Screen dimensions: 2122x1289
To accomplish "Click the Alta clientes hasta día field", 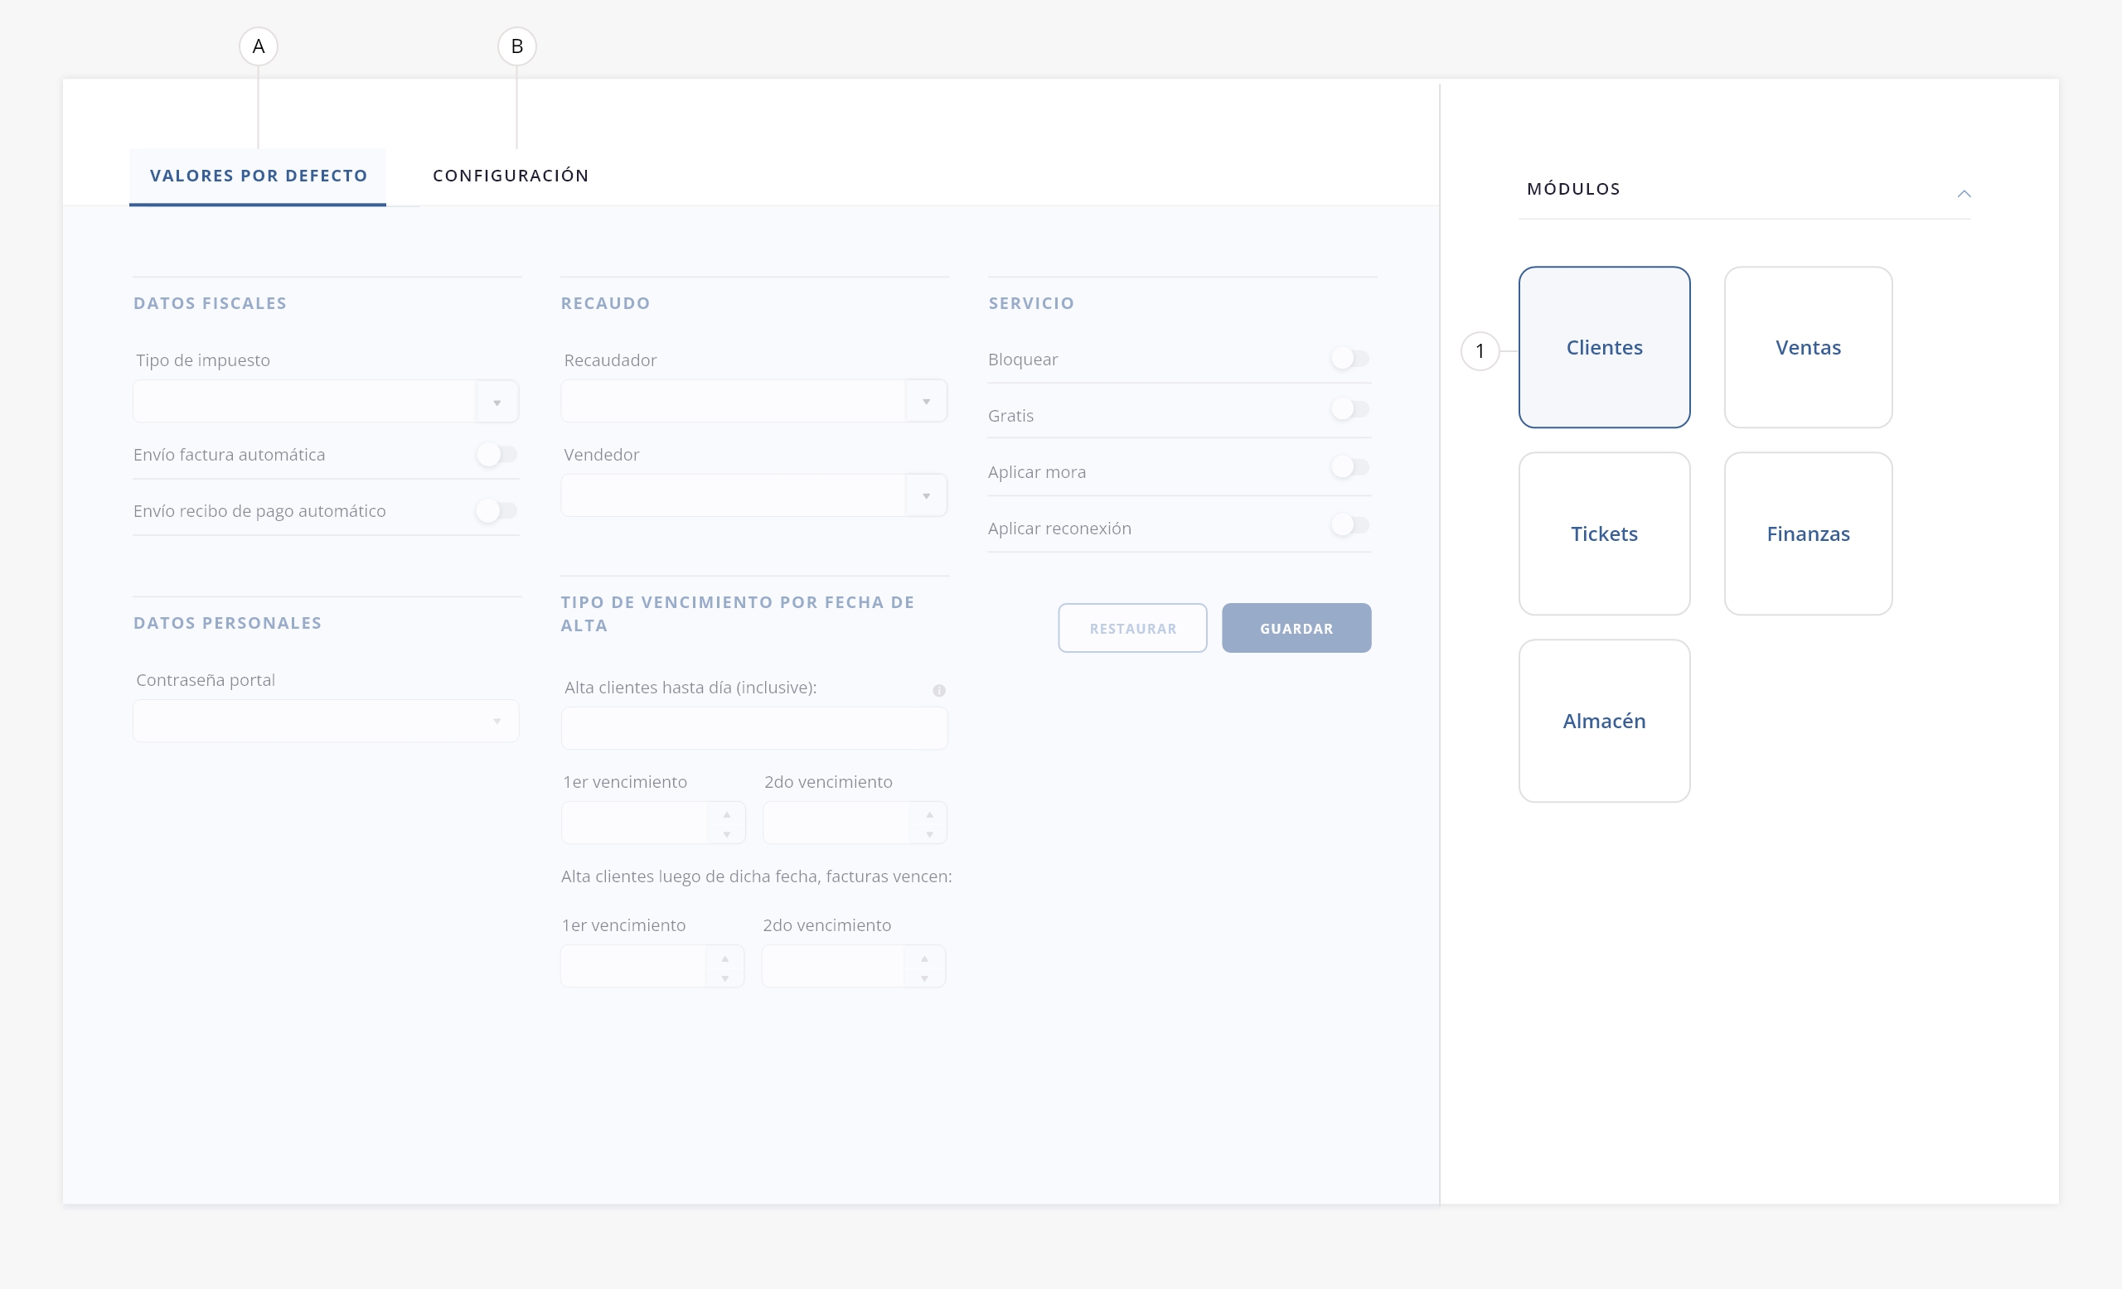I will pyautogui.click(x=753, y=729).
